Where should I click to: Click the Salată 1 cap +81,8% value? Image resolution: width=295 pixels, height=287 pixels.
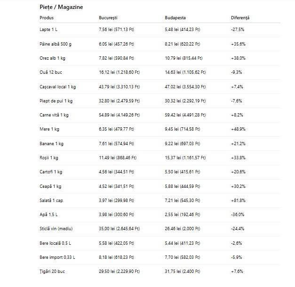pyautogui.click(x=238, y=201)
